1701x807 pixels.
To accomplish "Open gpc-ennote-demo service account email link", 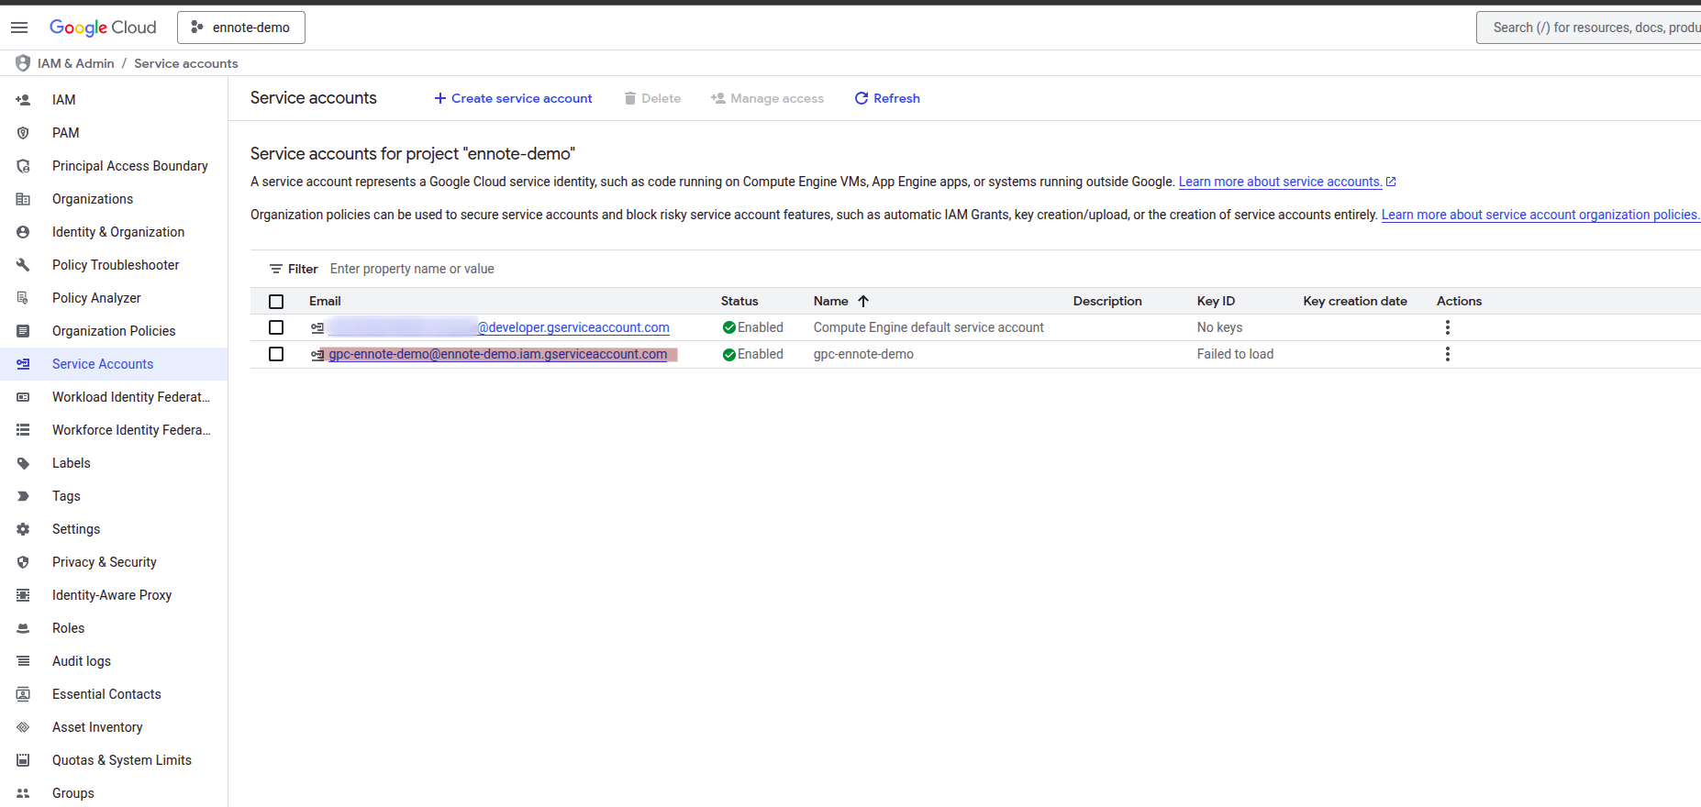I will (x=498, y=354).
